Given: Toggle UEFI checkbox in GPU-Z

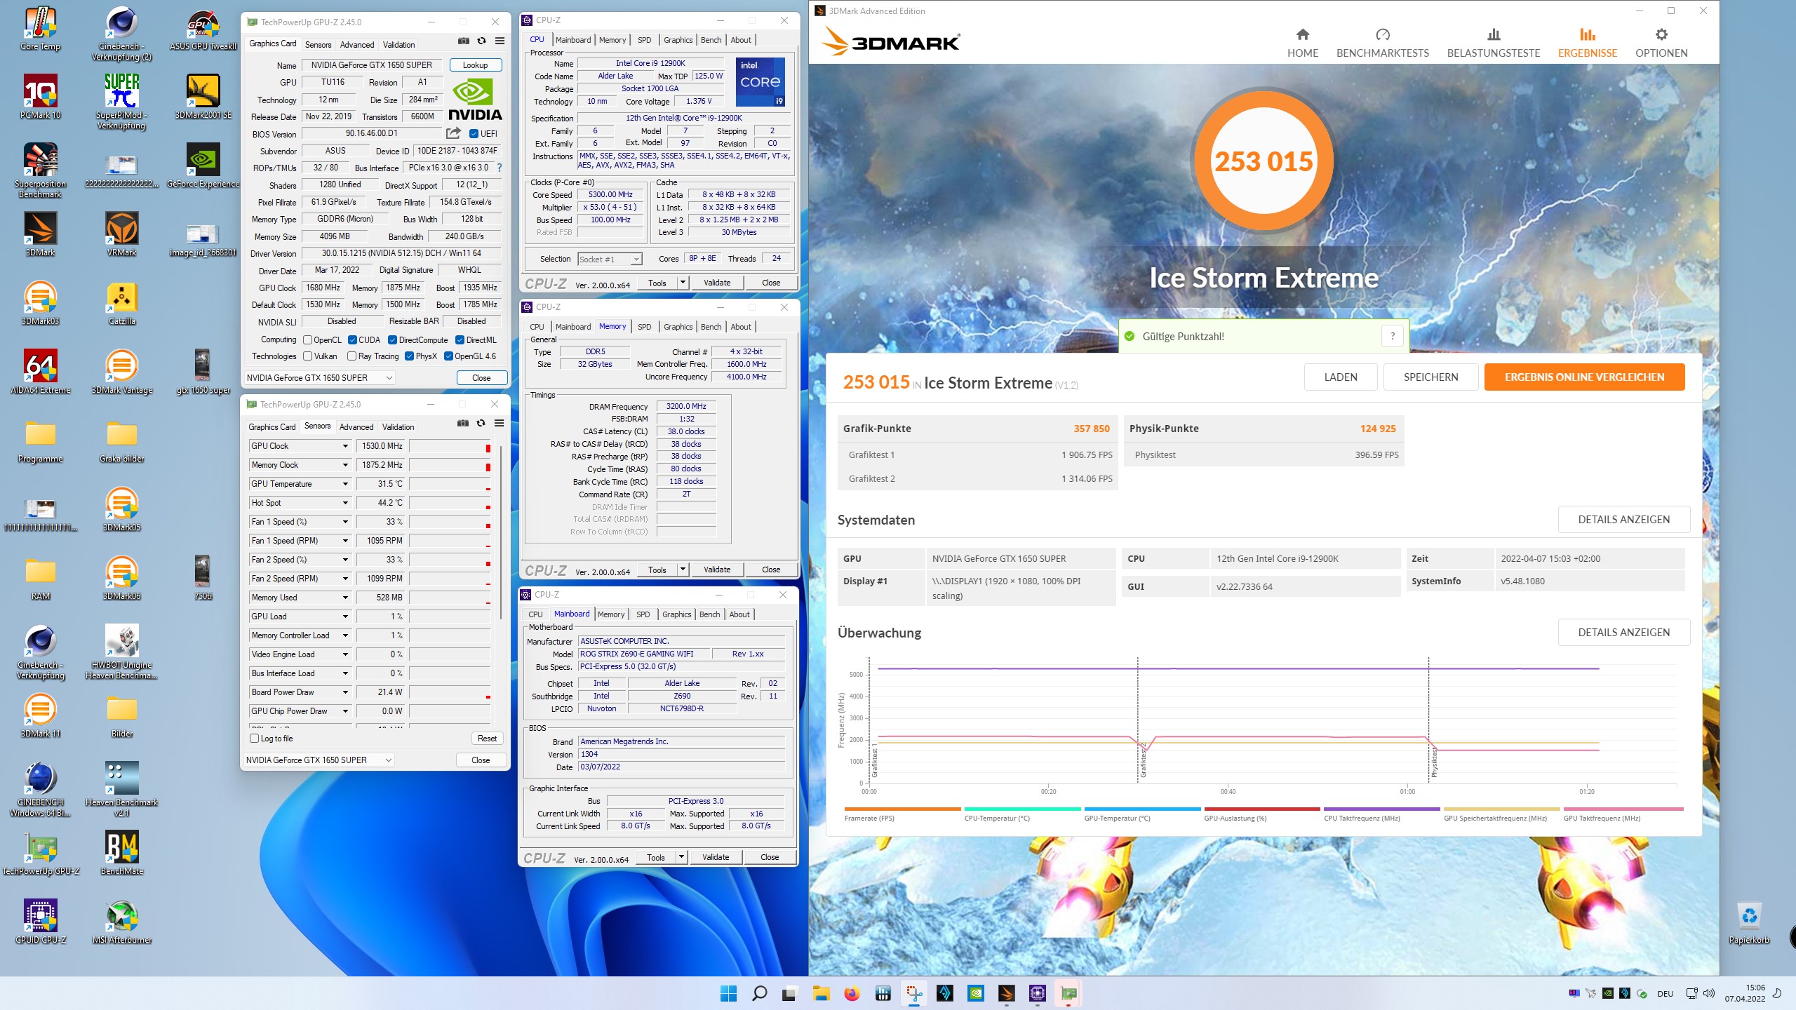Looking at the screenshot, I should point(474,134).
